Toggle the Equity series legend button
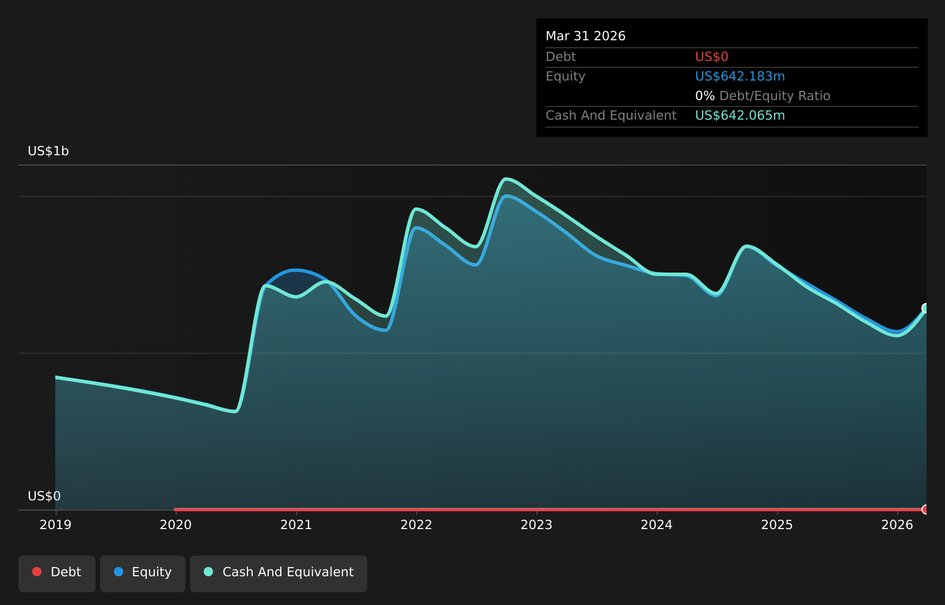The width and height of the screenshot is (945, 605). click(143, 573)
